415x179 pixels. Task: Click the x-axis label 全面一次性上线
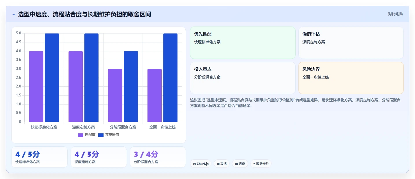163,127
